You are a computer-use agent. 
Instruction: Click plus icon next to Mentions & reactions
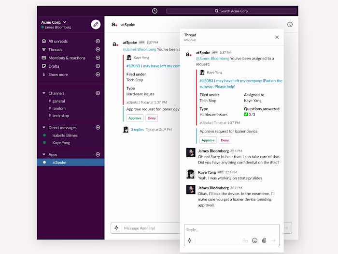(98, 58)
